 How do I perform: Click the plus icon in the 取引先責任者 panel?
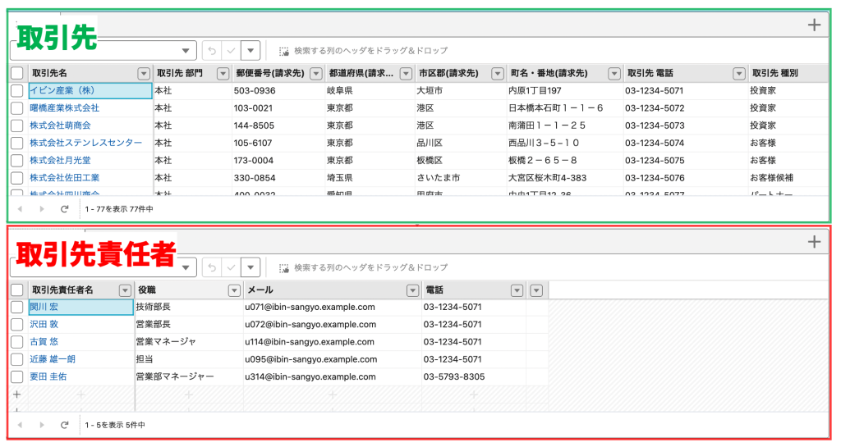(814, 241)
